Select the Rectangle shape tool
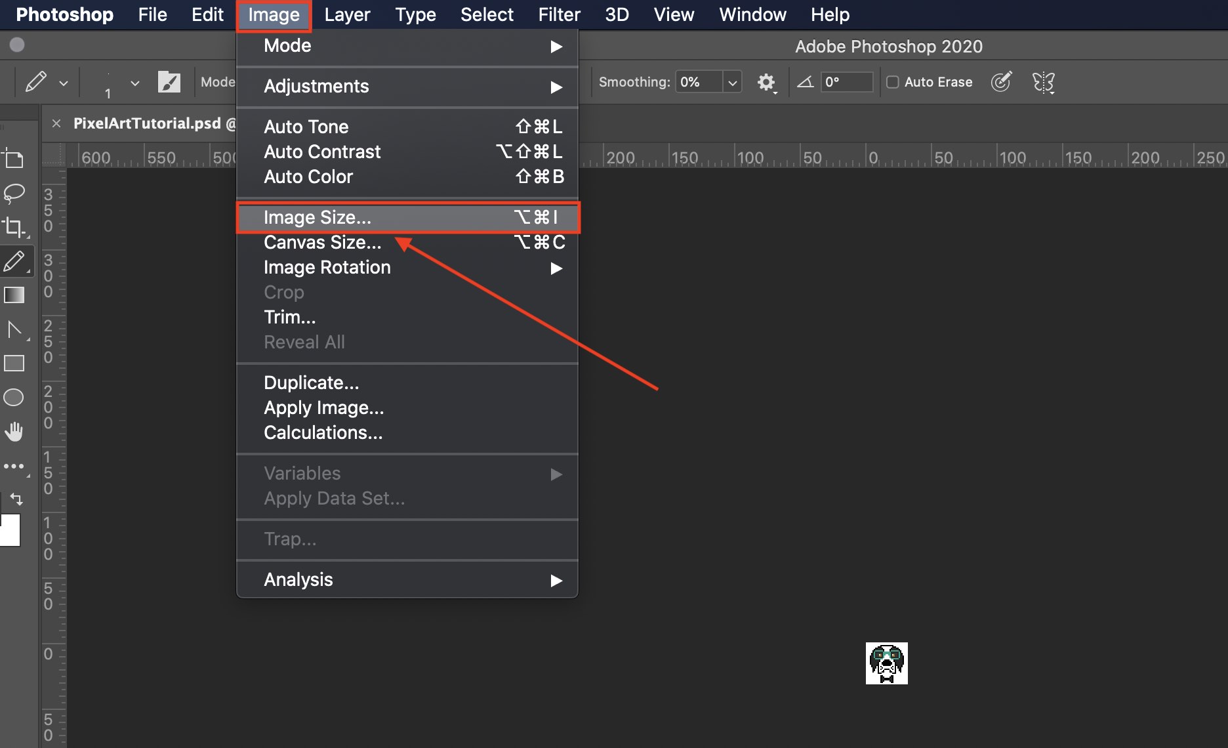1228x748 pixels. [14, 364]
